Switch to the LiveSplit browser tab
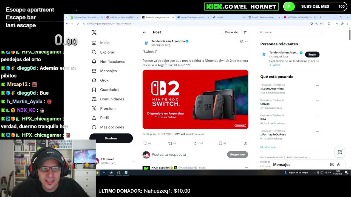This screenshot has height=197, width=351. click(229, 17)
